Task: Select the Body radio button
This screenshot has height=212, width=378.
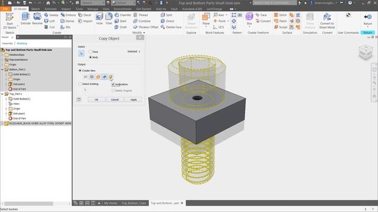Action: coord(90,57)
